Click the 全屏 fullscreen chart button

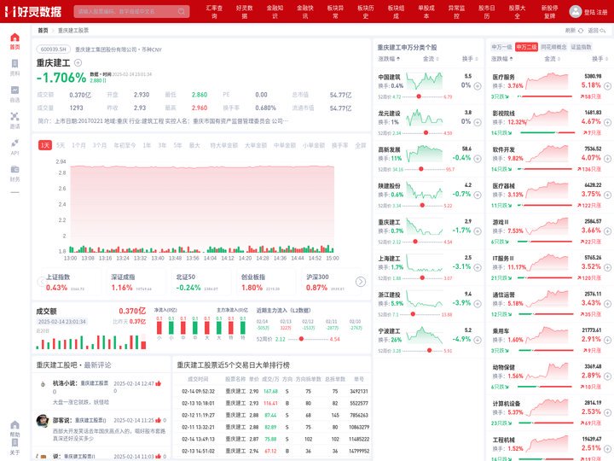pos(360,145)
